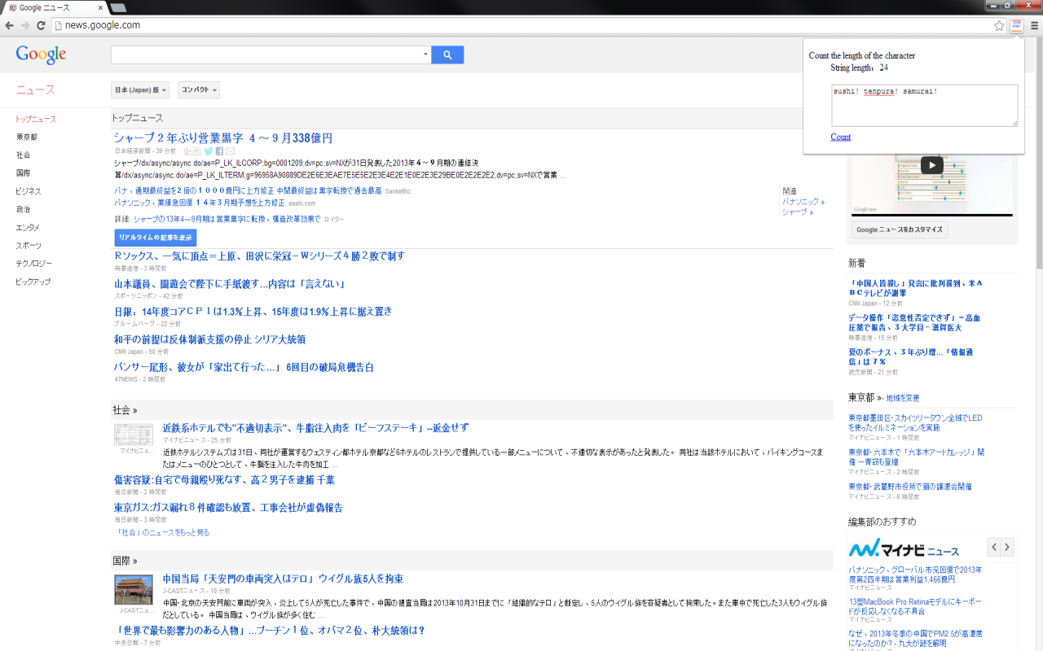Open the 夏のボーナス headline
The image size is (1043, 651).
point(910,357)
